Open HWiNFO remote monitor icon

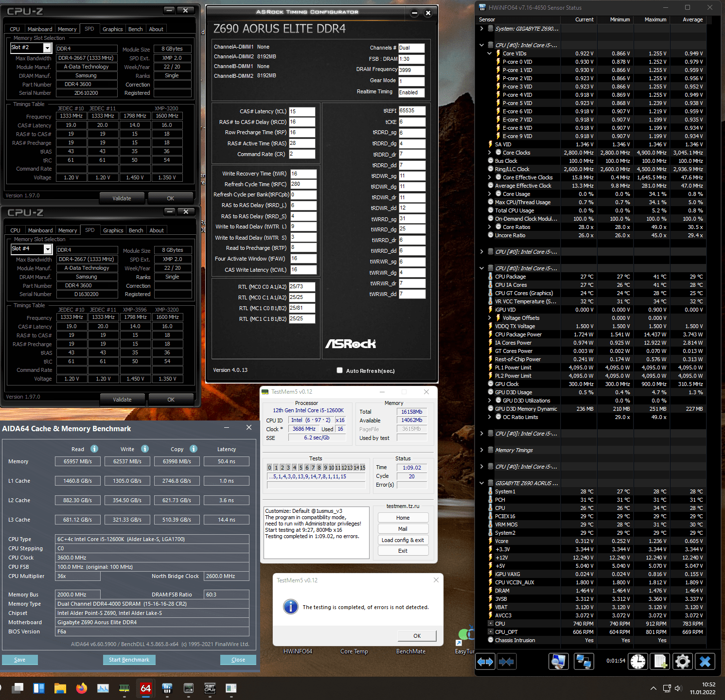[x=559, y=662]
